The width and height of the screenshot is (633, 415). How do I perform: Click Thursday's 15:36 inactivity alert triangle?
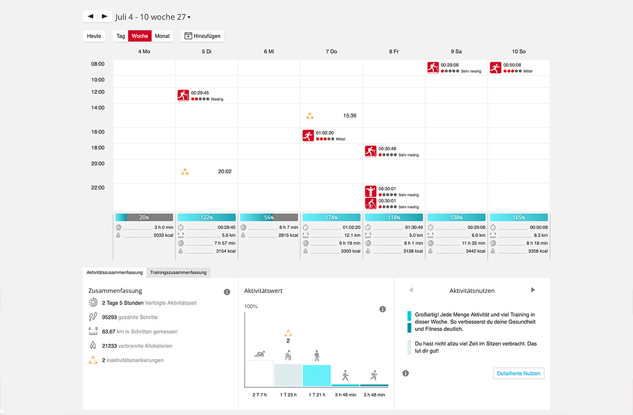pyautogui.click(x=310, y=116)
